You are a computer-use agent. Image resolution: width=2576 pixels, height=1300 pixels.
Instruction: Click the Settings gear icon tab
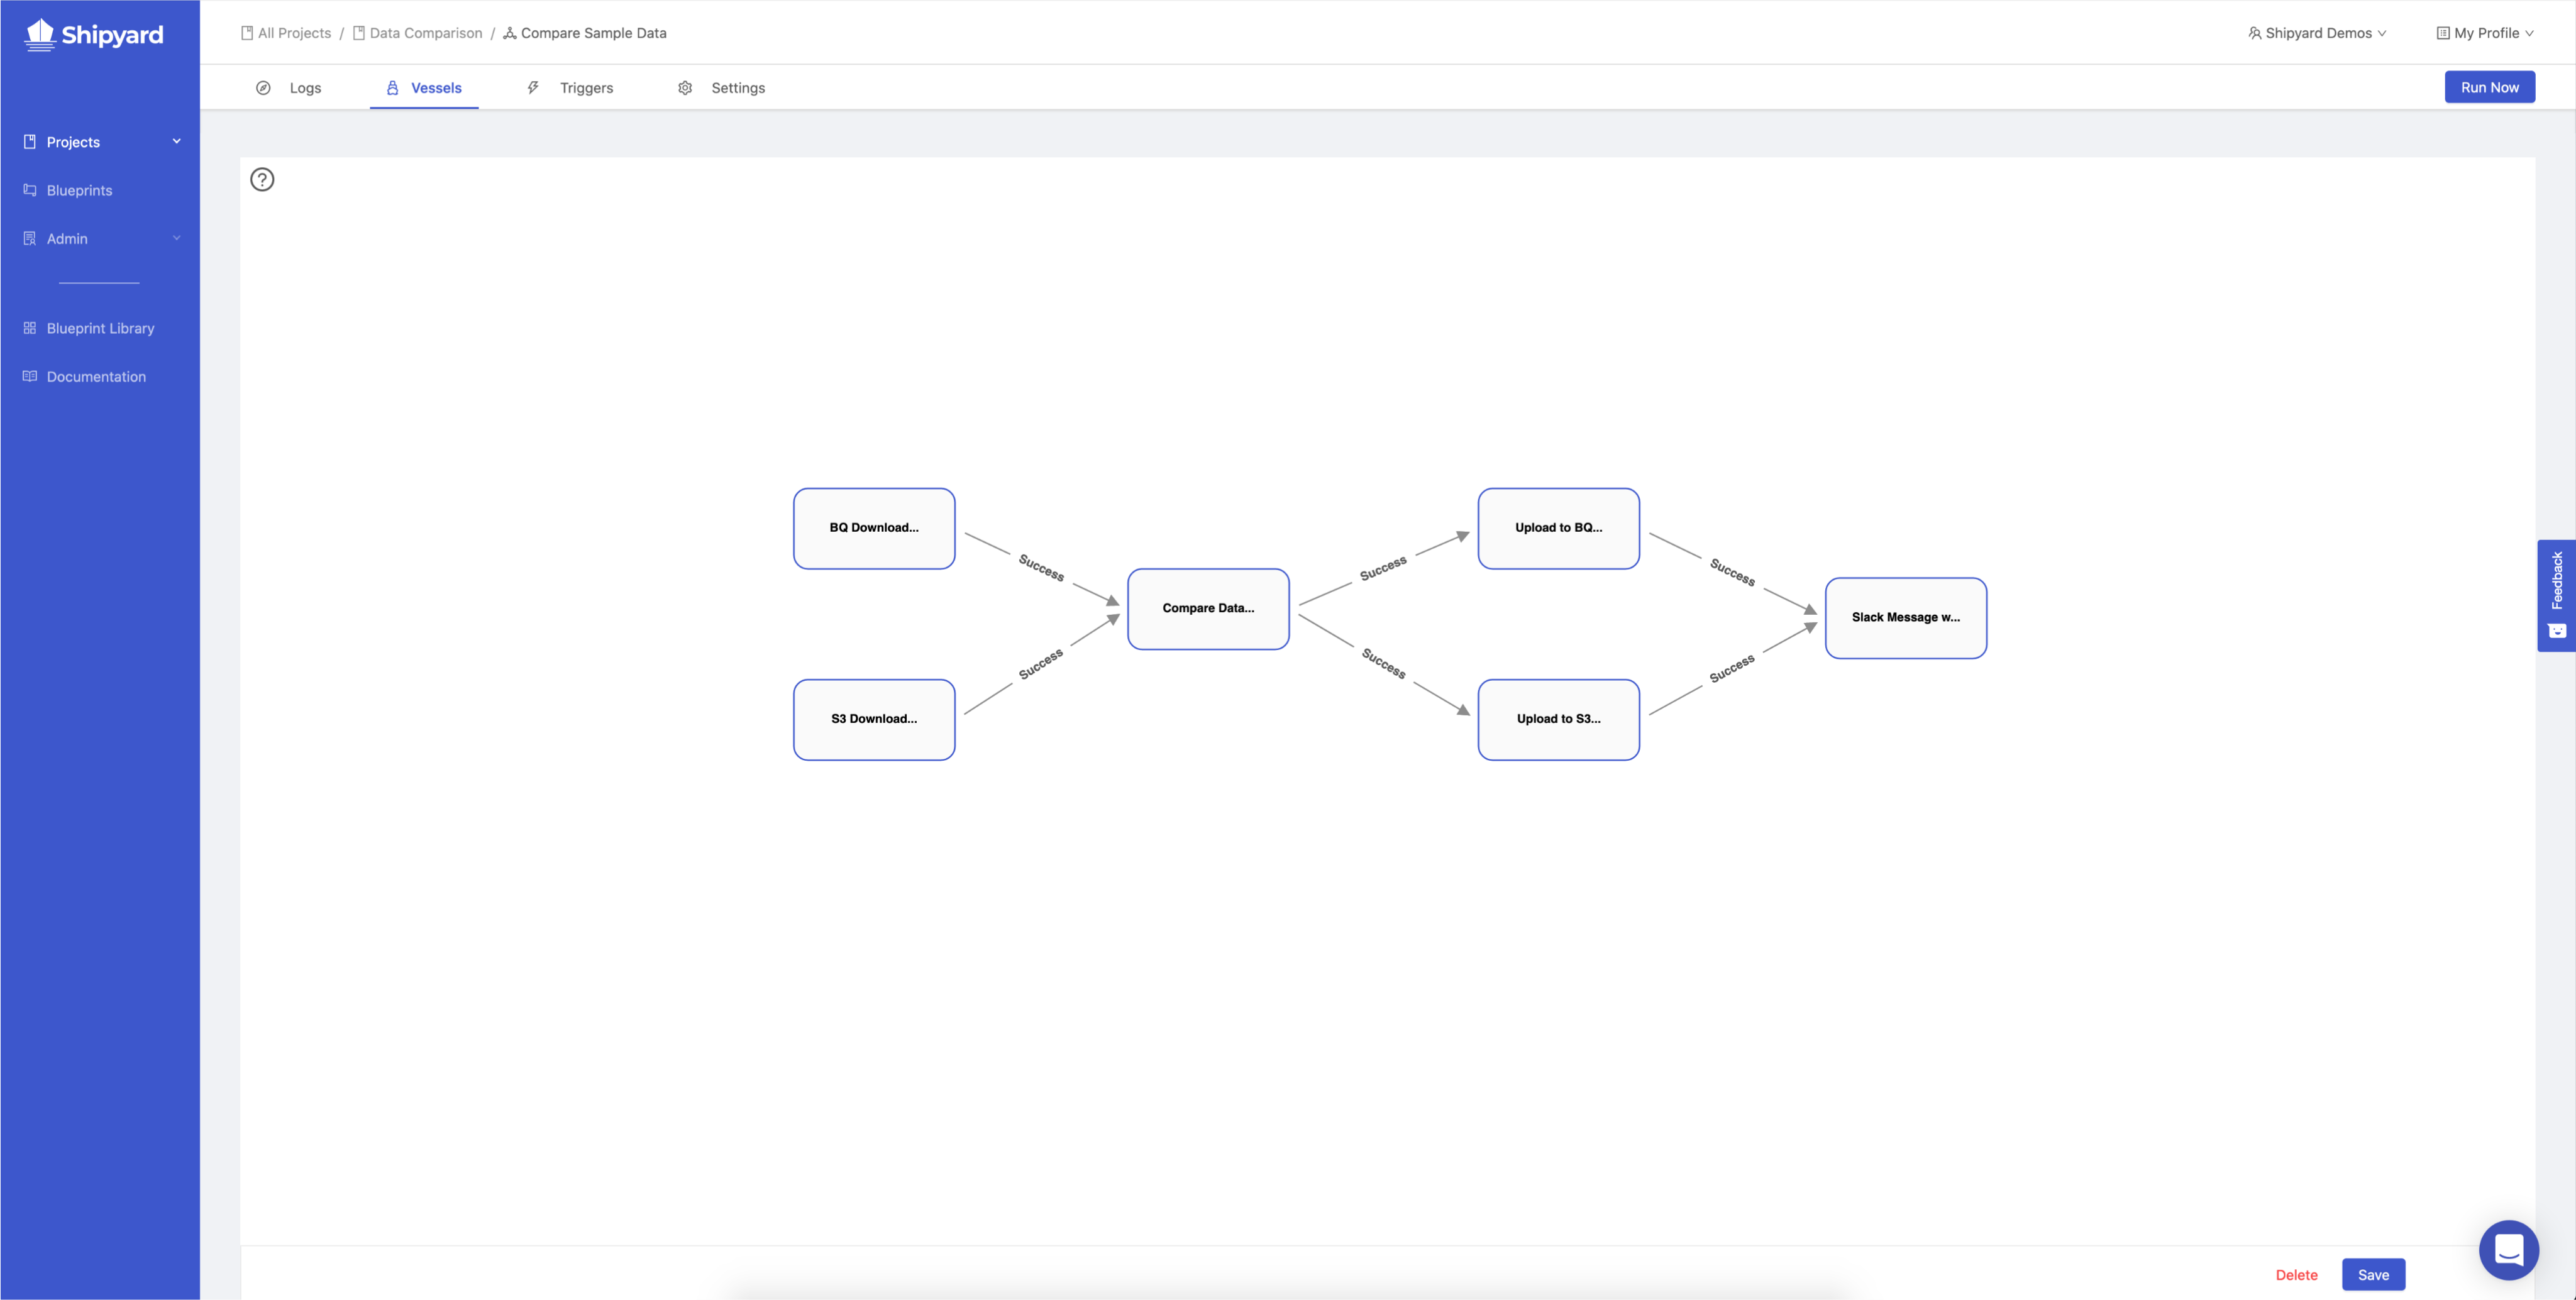point(685,88)
